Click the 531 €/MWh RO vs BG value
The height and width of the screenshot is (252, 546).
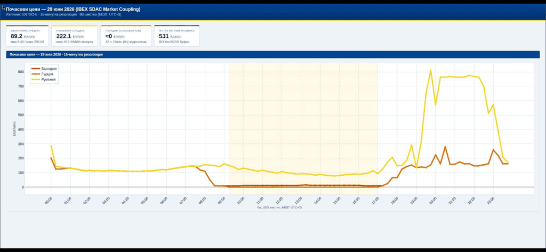(170, 36)
